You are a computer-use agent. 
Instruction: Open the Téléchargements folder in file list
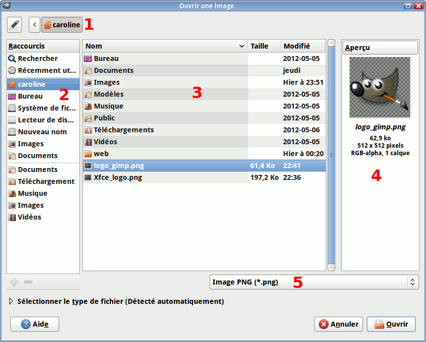point(124,130)
